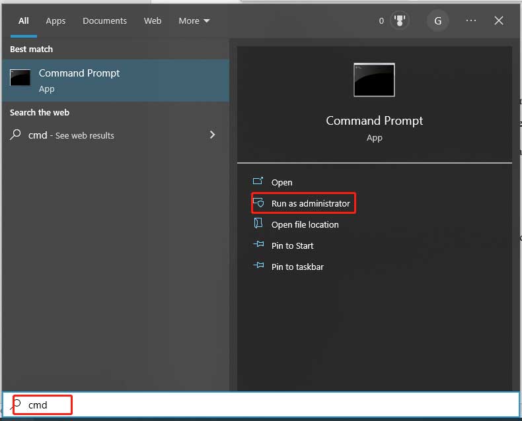The image size is (522, 421).
Task: Open the G account avatar
Action: pos(437,21)
